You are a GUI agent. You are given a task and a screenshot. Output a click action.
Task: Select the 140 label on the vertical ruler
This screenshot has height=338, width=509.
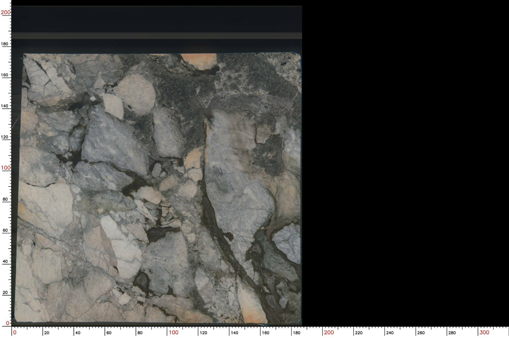[5, 106]
